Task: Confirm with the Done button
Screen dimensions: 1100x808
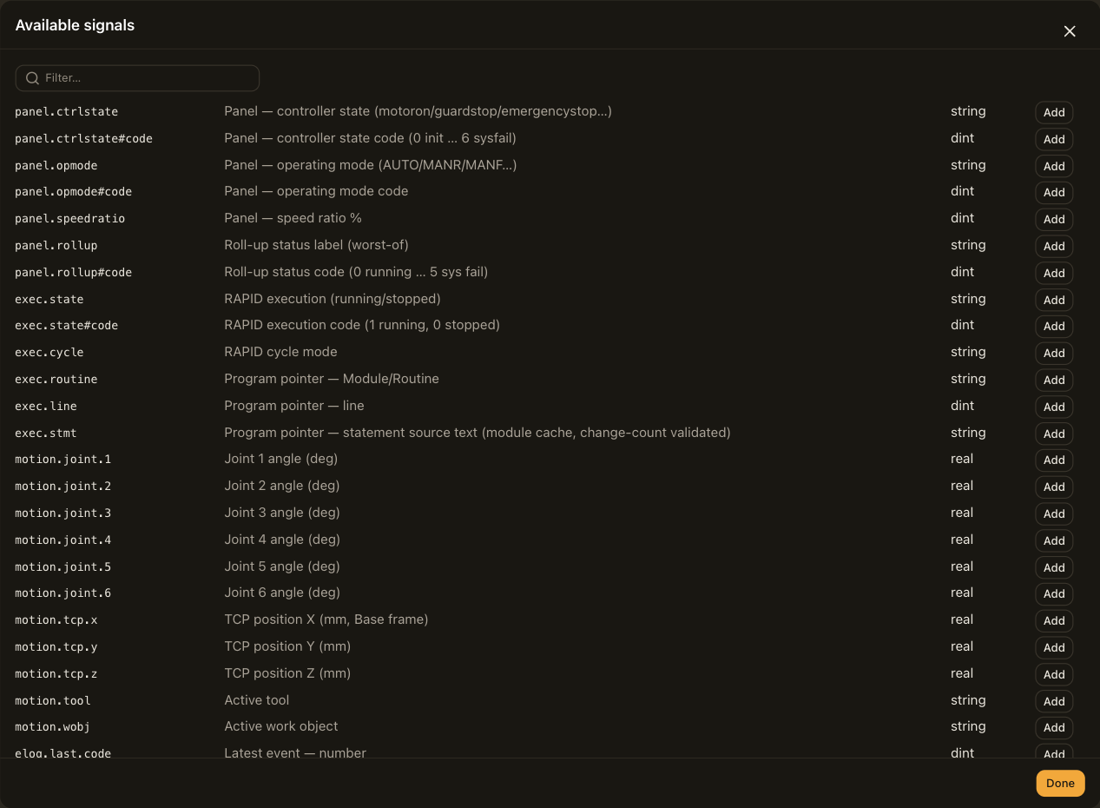Action: 1060,783
